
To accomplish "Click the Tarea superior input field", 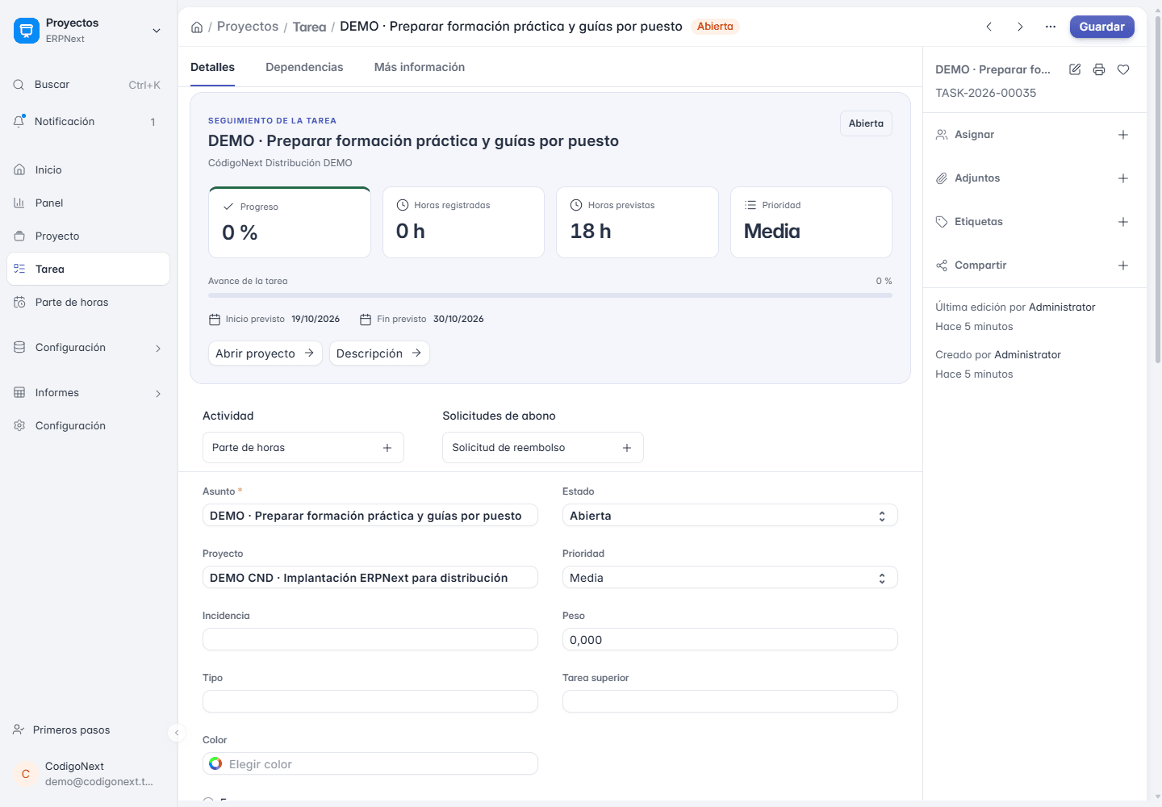I will click(x=730, y=702).
